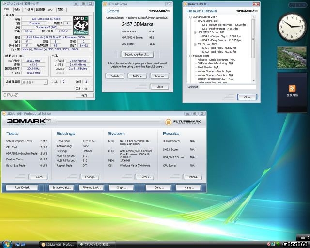Click the network status tray icon
This screenshot has width=310, height=248.
tap(273, 244)
